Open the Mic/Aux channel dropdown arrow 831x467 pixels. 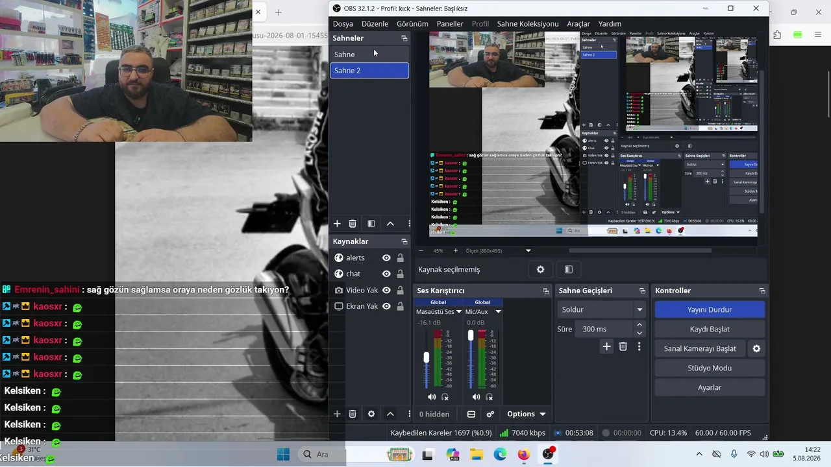498,312
